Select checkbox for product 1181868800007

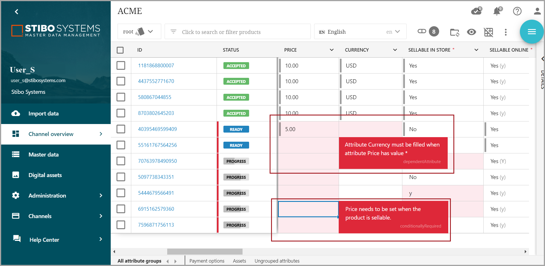pos(121,66)
